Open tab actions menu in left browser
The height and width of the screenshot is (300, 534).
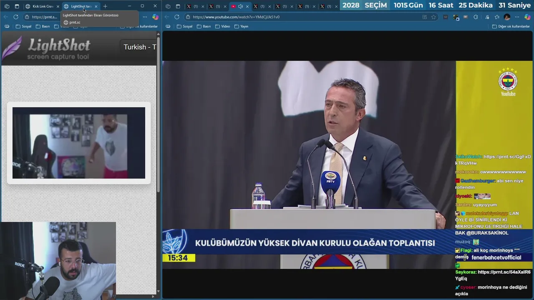17,6
